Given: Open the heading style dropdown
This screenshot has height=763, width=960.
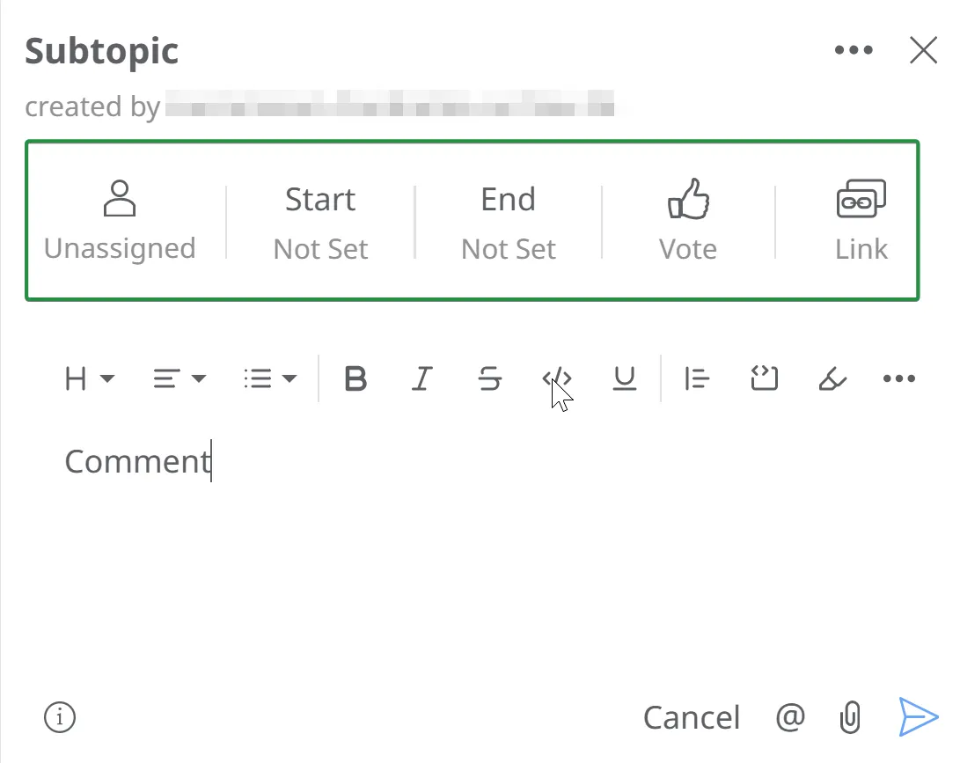Looking at the screenshot, I should pyautogui.click(x=90, y=379).
